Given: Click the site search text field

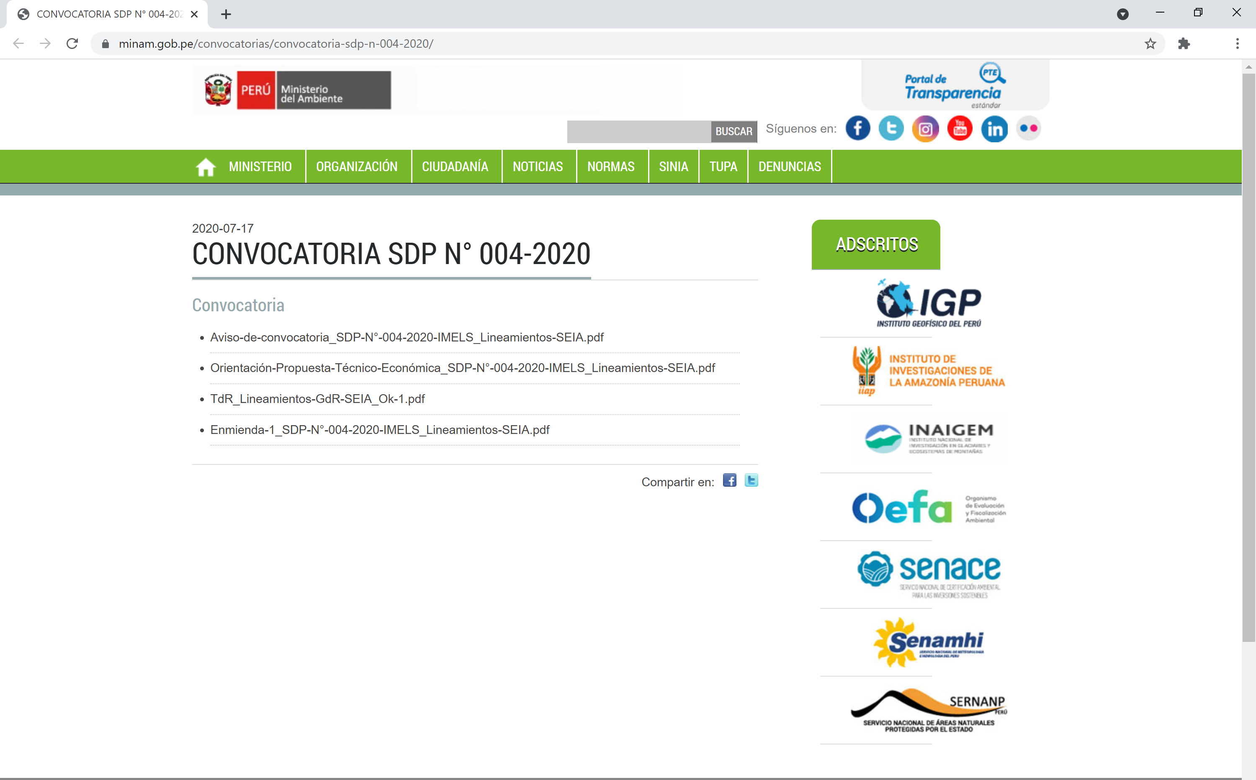Looking at the screenshot, I should (x=638, y=131).
